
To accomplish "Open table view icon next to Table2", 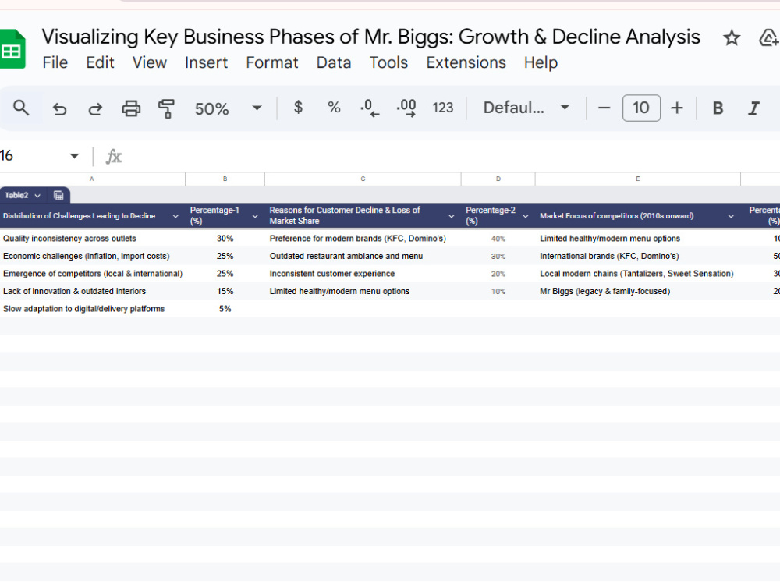I will (58, 196).
